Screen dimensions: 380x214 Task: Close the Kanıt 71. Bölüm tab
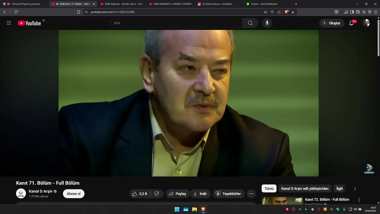[x=94, y=4]
